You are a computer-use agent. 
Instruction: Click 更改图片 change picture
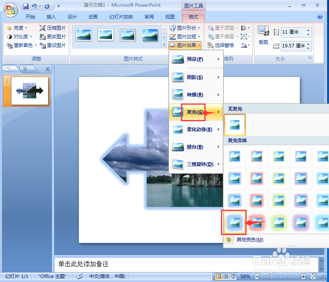pyautogui.click(x=53, y=37)
